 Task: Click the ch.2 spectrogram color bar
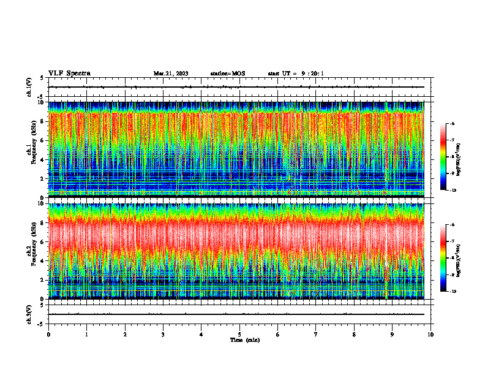coord(443,258)
